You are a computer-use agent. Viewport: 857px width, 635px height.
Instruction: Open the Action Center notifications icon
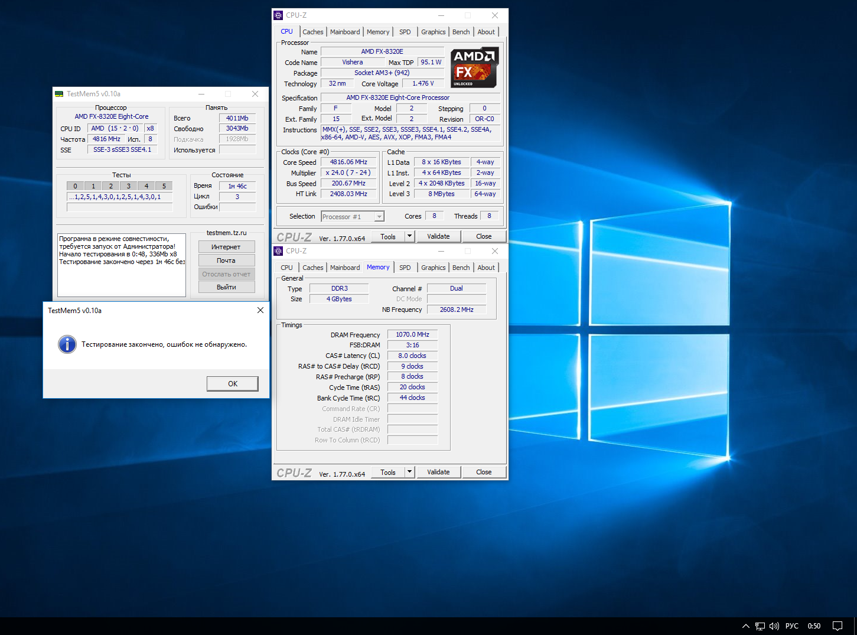(838, 626)
